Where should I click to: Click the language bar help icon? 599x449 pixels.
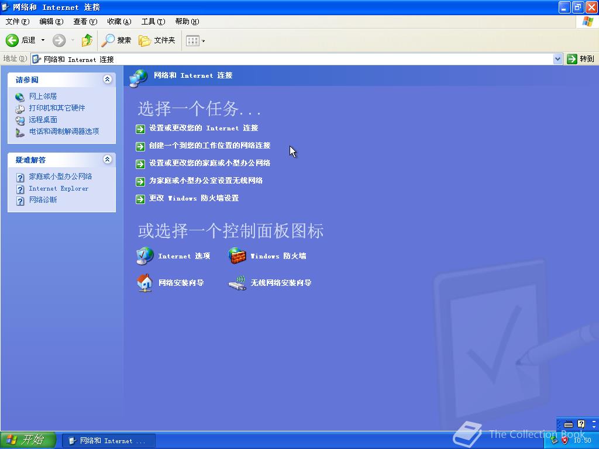(581, 424)
